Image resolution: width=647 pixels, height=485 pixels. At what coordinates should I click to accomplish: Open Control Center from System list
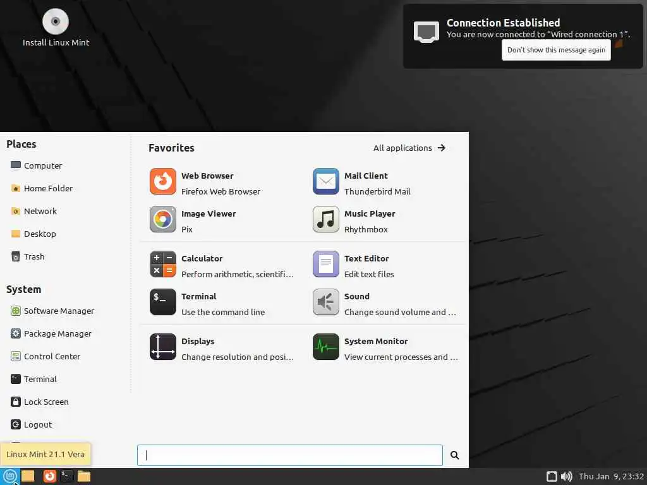pos(45,356)
